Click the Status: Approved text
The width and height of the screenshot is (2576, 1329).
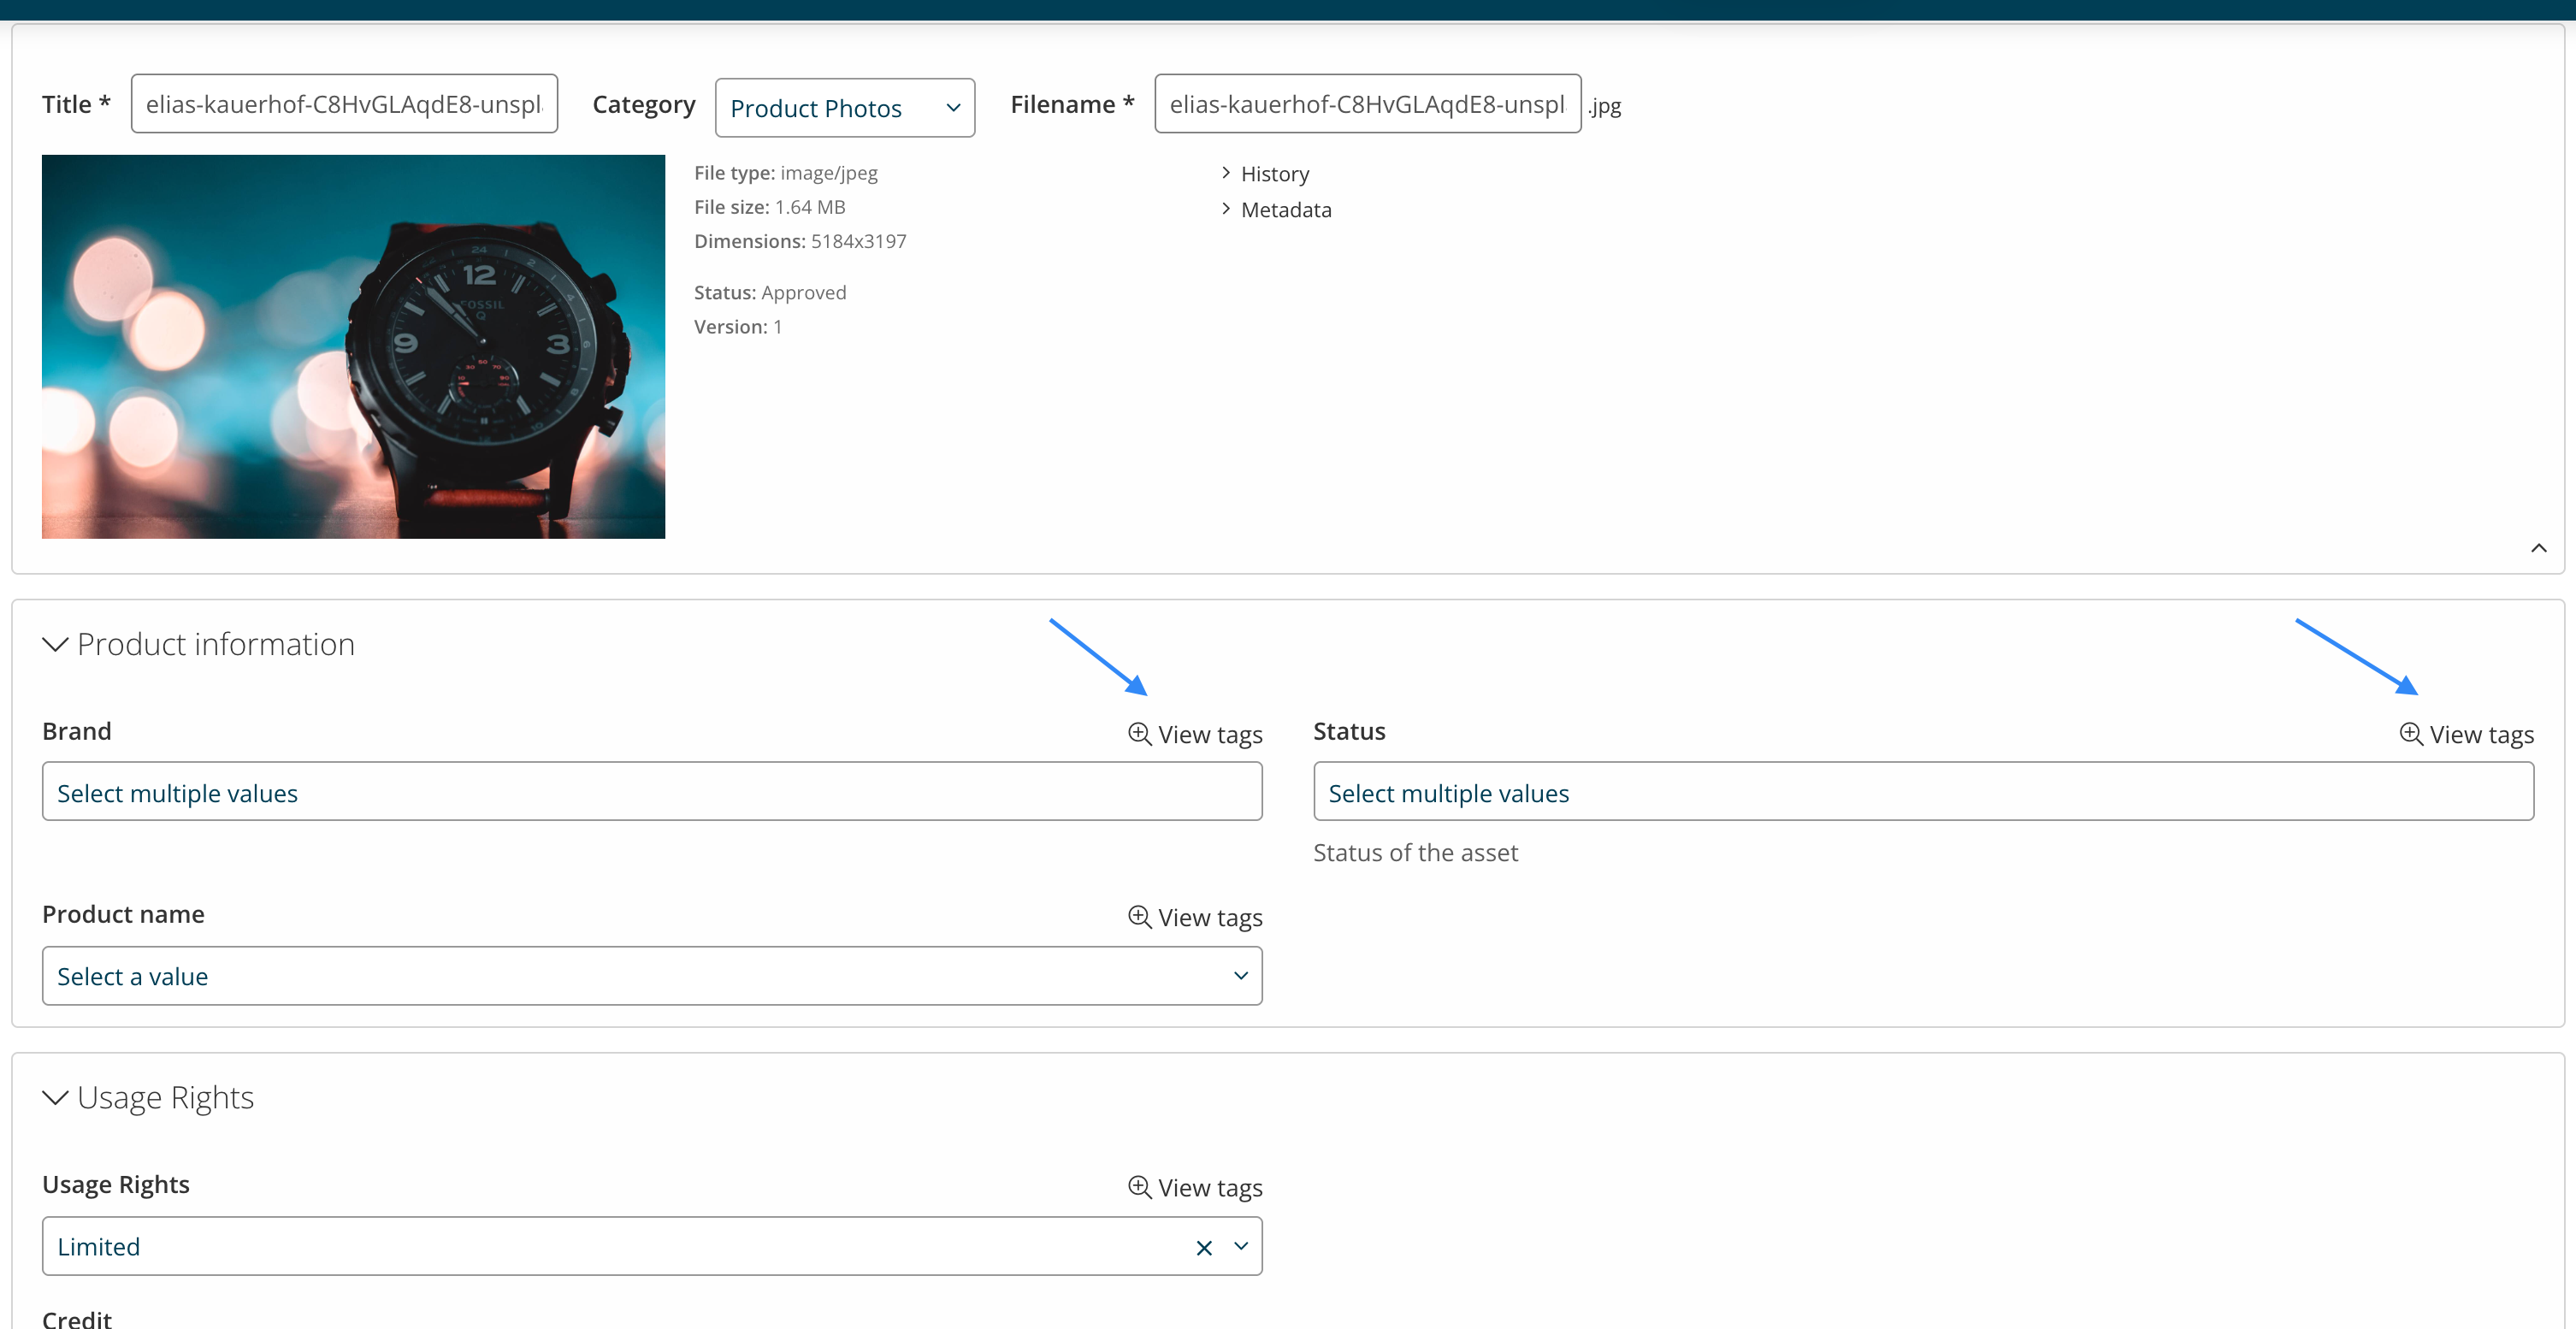pos(770,293)
